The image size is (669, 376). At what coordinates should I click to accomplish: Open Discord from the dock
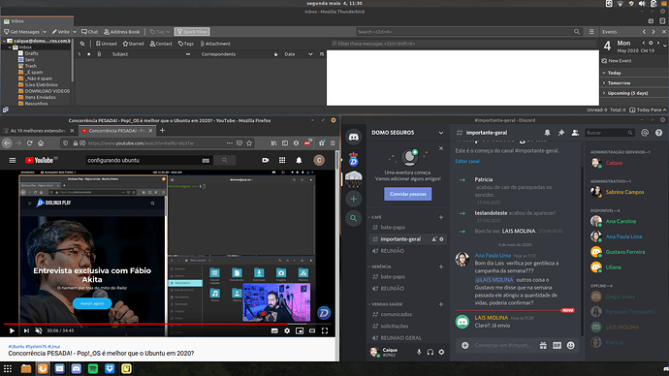76,369
